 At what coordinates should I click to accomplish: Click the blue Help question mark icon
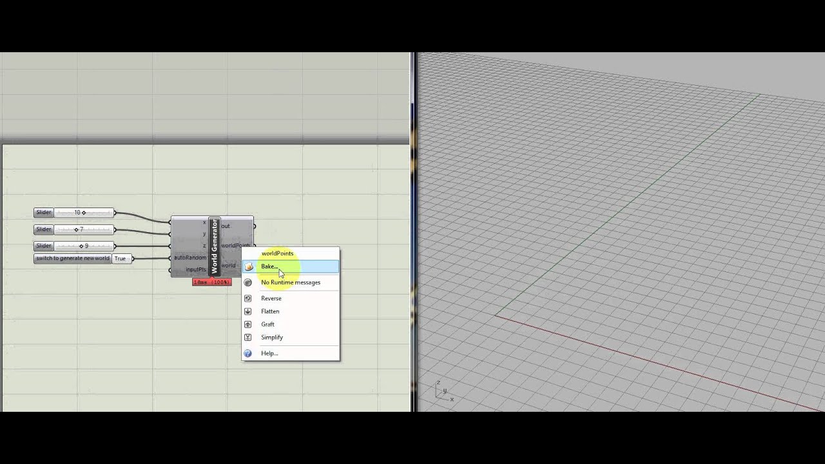[x=248, y=353]
